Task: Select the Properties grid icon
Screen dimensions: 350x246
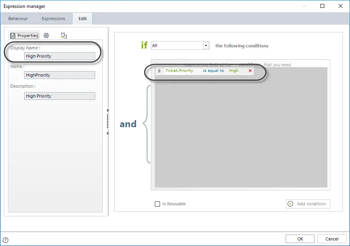Action: pyautogui.click(x=13, y=36)
